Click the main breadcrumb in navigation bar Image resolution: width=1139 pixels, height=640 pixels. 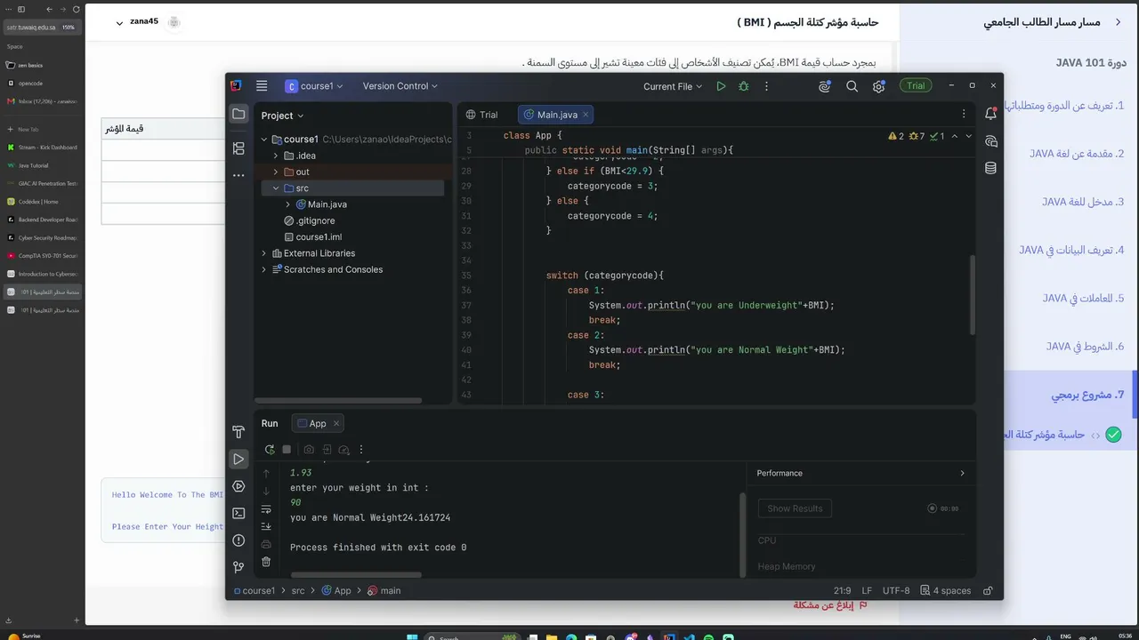(x=384, y=590)
